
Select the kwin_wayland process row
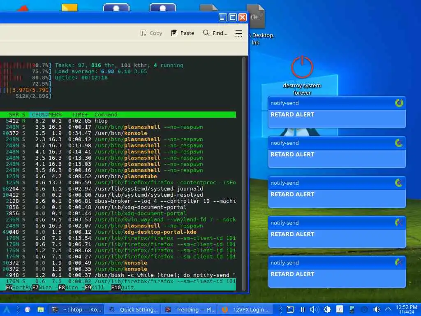coord(118,220)
